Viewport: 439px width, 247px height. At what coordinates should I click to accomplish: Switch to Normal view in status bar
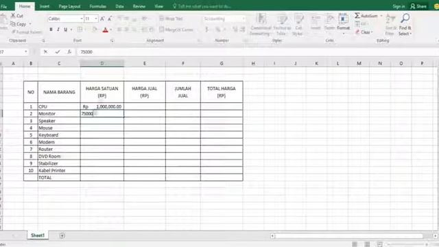pos(355,244)
